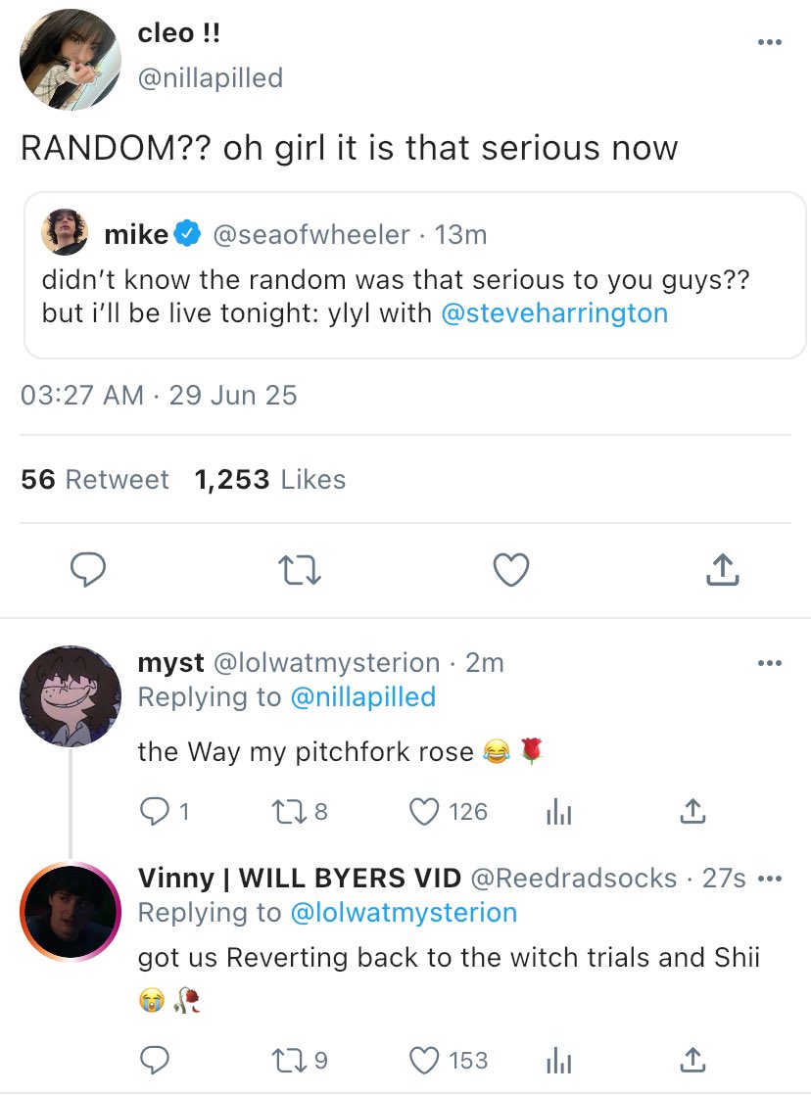Open cleo's profile picture
The height and width of the screenshot is (1095, 811).
71,61
